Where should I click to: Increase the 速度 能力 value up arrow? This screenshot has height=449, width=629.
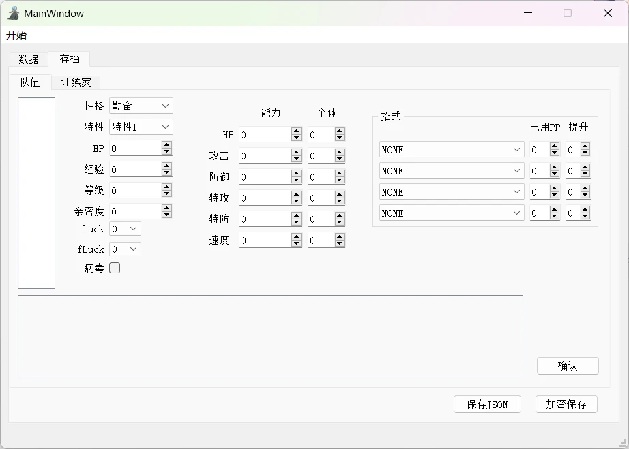pyautogui.click(x=297, y=236)
